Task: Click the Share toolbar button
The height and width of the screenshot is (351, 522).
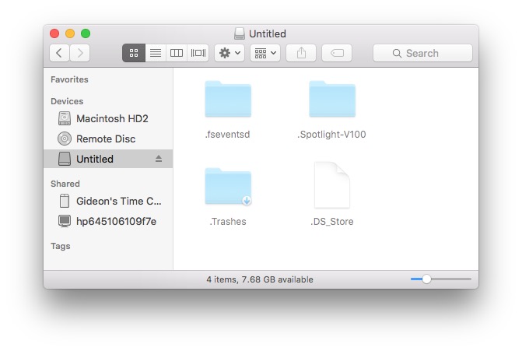Action: pyautogui.click(x=301, y=53)
